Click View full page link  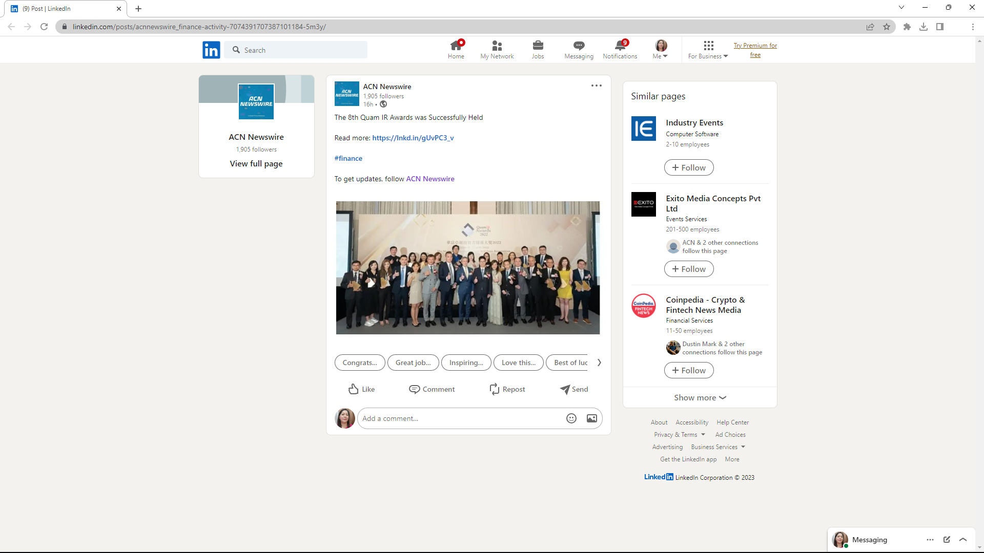256,163
